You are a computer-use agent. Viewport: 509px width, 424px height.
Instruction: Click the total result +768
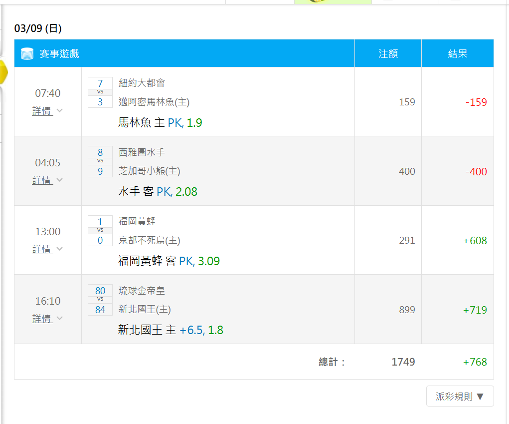click(x=475, y=362)
